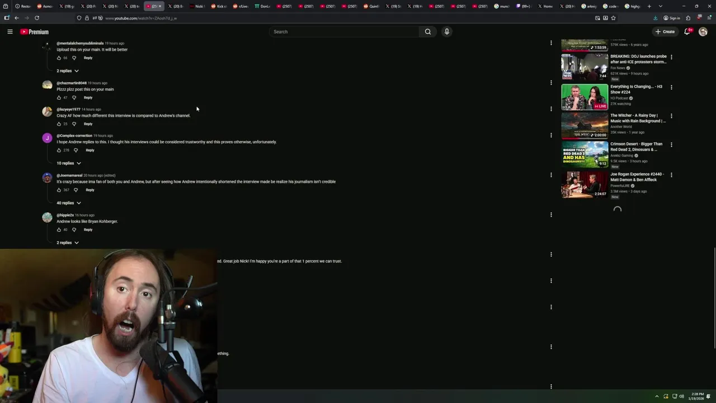Reply to @chazmartin8048 comment
This screenshot has width=716, height=403.
(88, 97)
